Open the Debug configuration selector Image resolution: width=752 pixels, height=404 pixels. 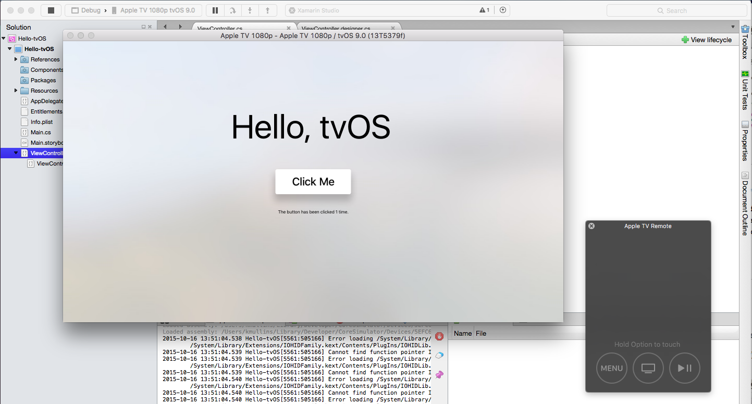(86, 10)
